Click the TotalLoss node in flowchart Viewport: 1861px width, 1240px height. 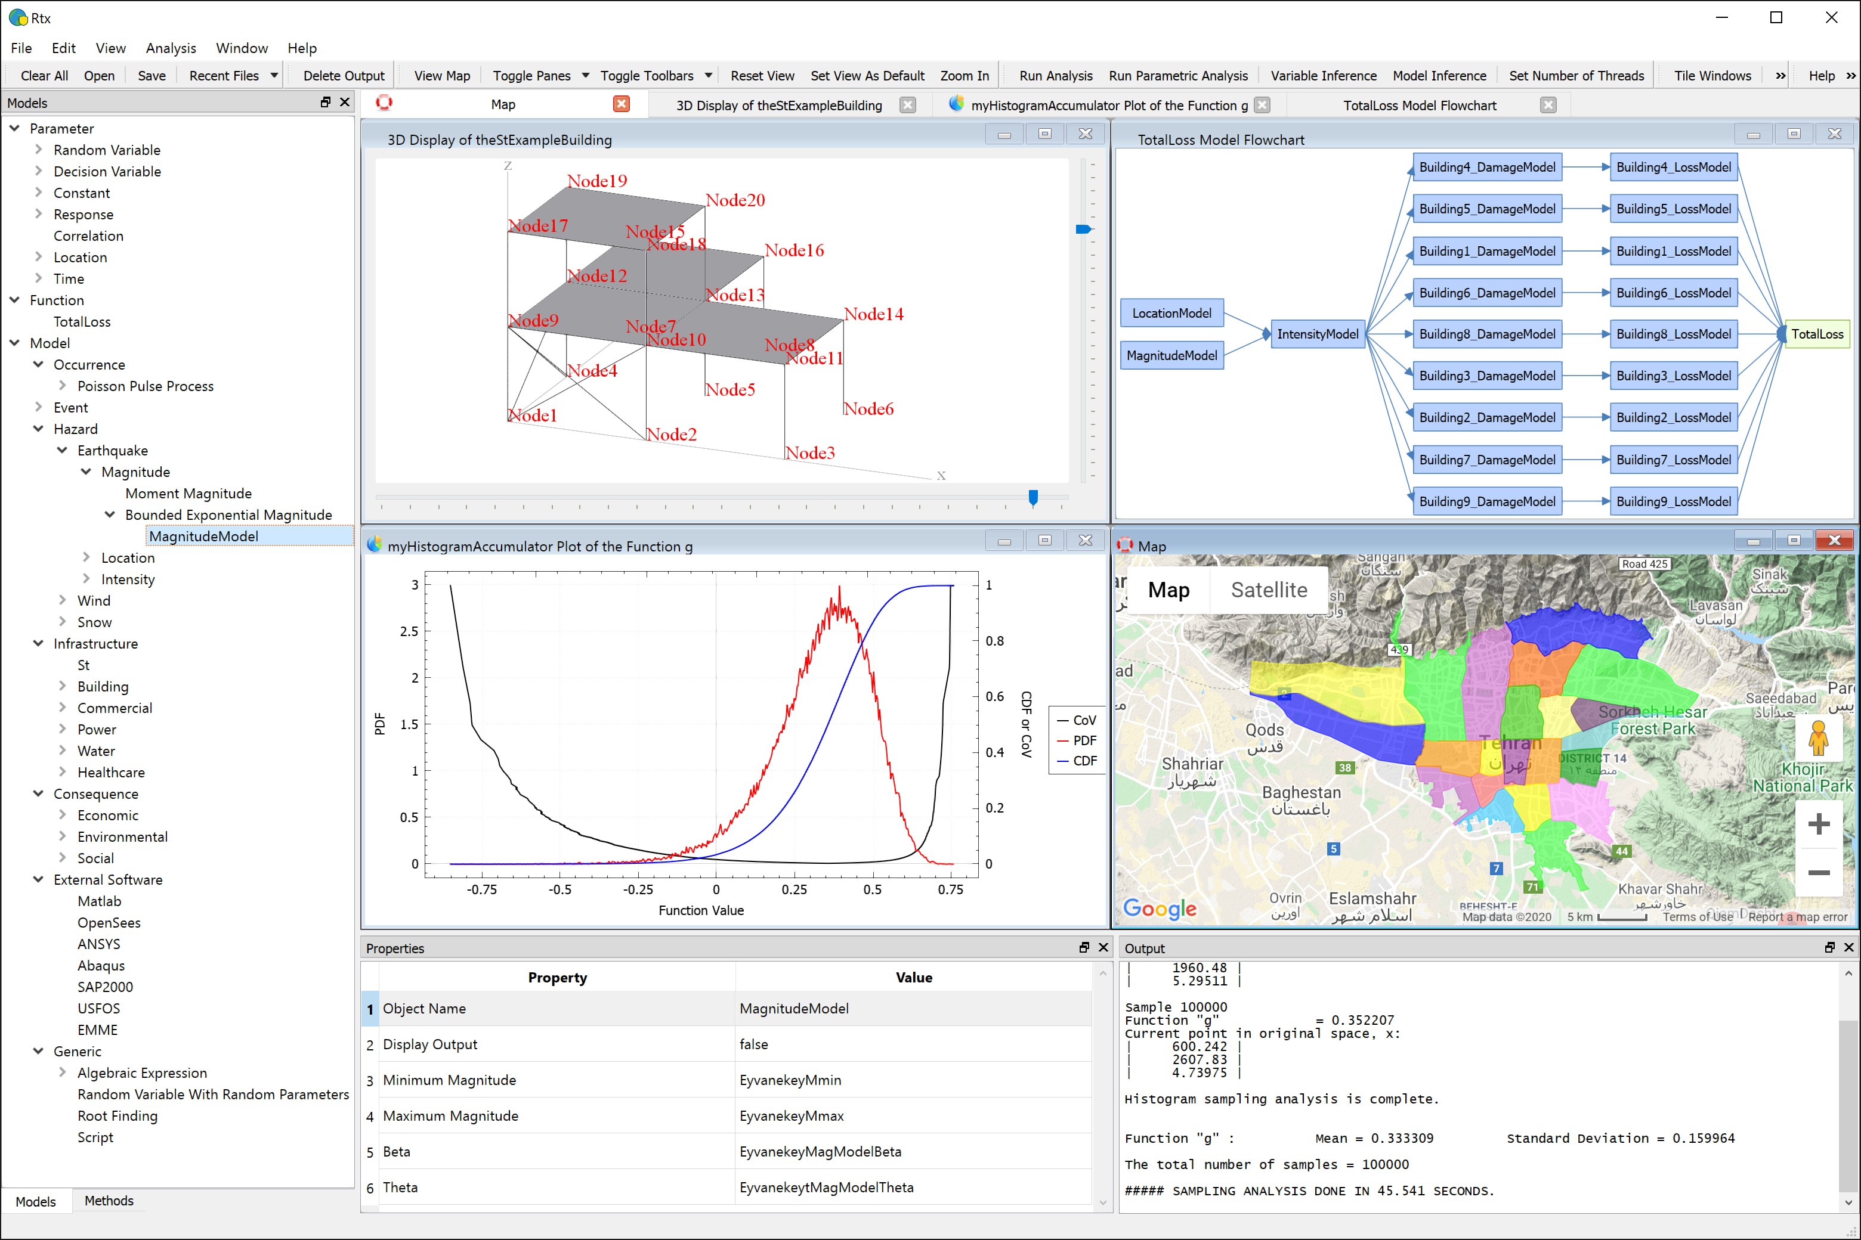[x=1817, y=334]
